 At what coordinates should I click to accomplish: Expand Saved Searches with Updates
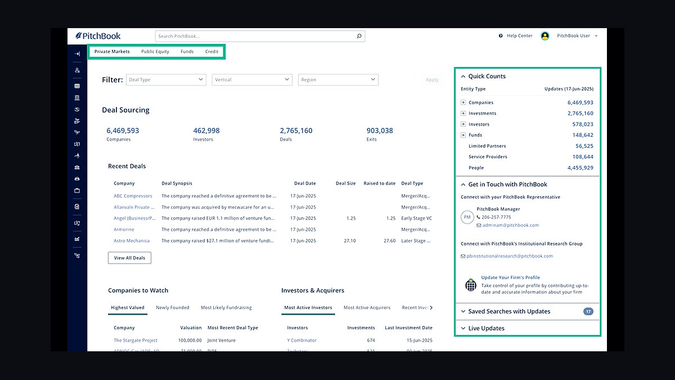click(x=463, y=311)
